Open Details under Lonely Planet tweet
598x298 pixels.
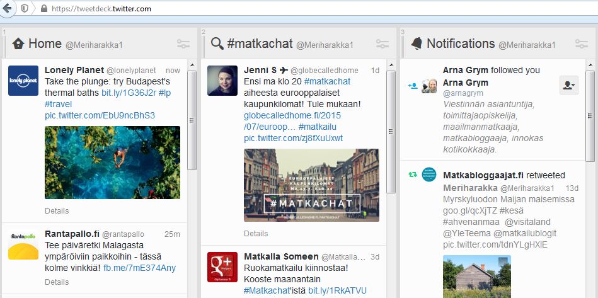(x=57, y=210)
